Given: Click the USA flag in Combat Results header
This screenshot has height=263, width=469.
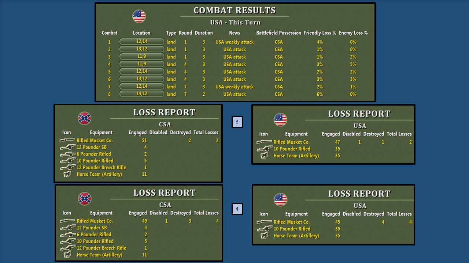Looking at the screenshot, I should [x=139, y=16].
